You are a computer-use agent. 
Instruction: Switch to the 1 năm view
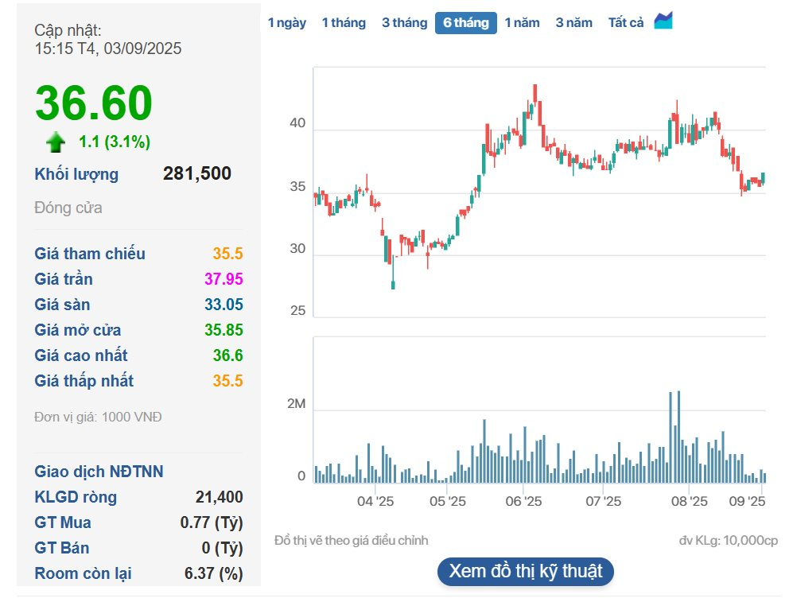tap(523, 22)
